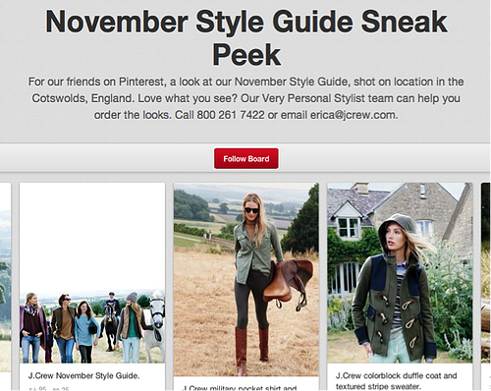Open the partially visible pin at right edge
Screen dimensions: 491x391
pos(486,287)
